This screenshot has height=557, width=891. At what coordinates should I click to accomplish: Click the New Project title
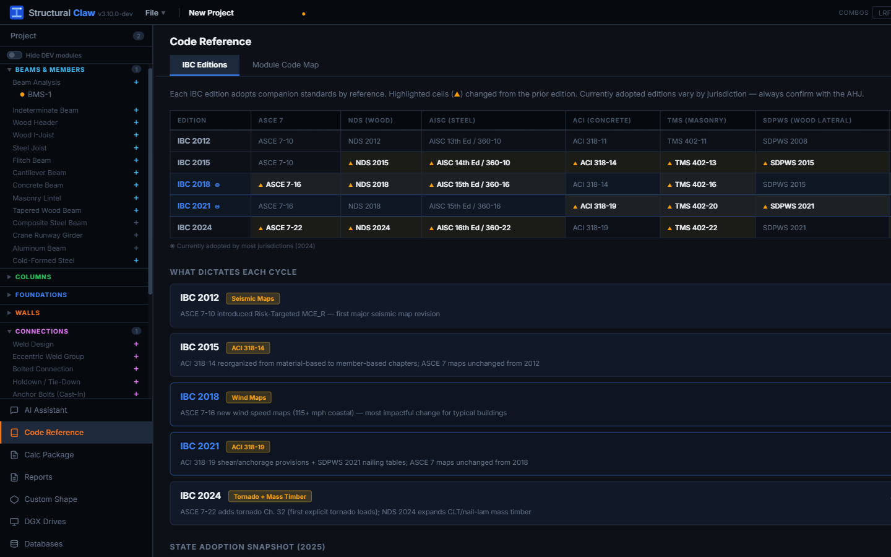pyautogui.click(x=211, y=12)
